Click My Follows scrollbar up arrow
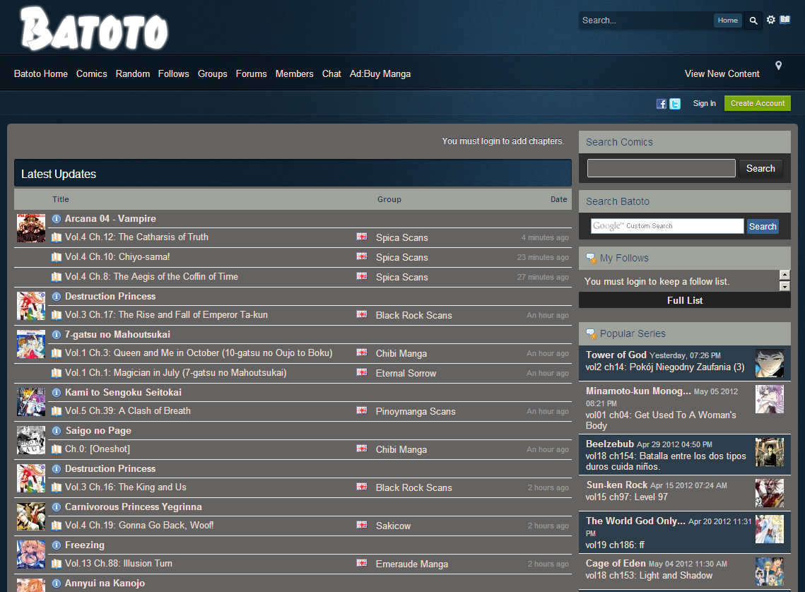 (785, 275)
